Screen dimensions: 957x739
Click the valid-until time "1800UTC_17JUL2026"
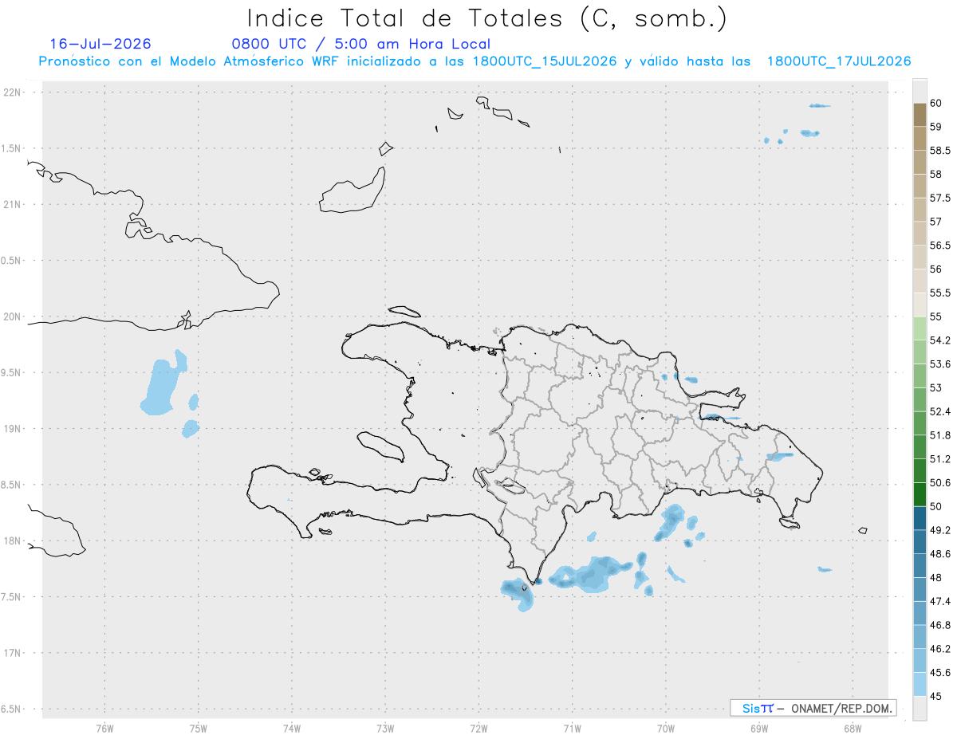coord(839,61)
